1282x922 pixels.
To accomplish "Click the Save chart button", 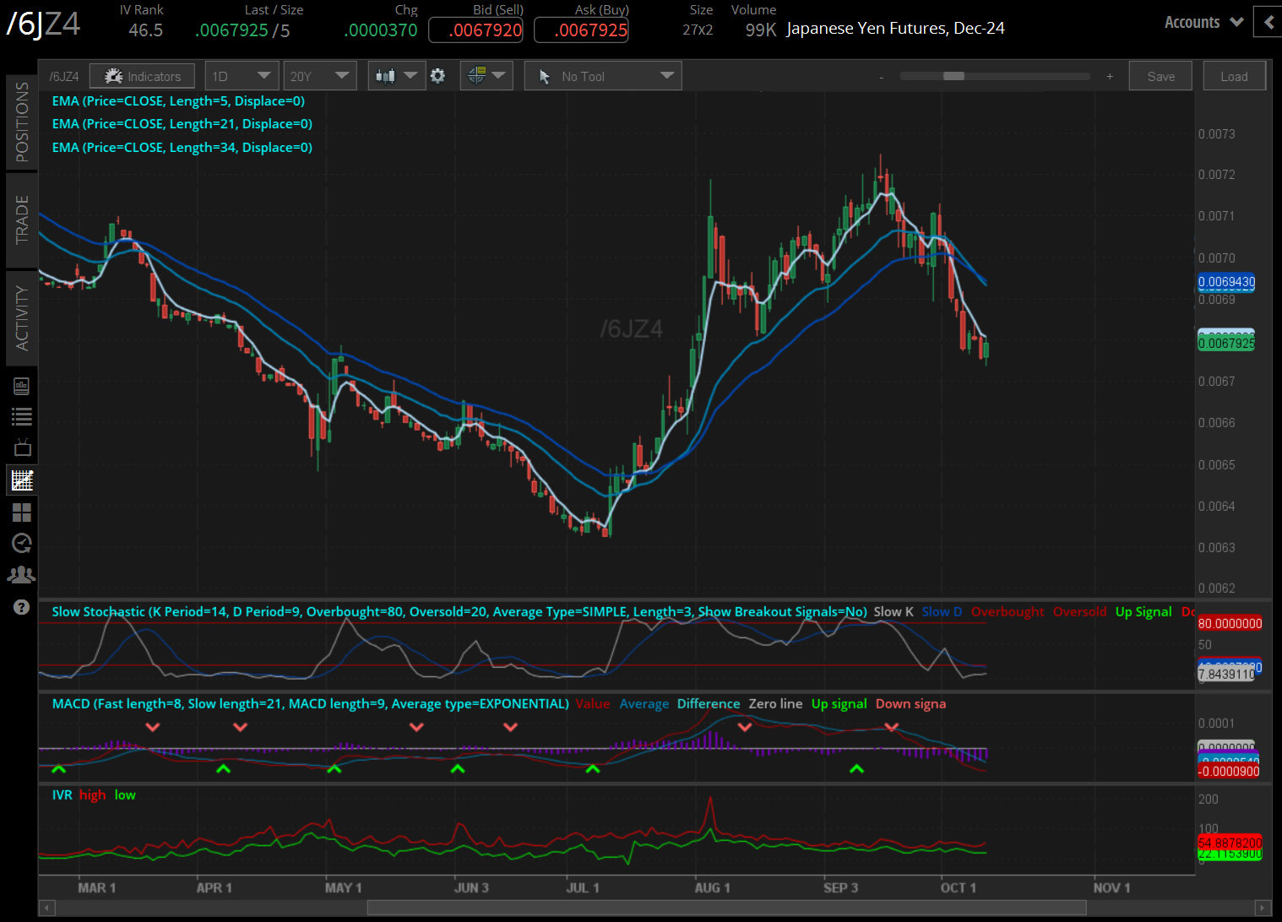I will click(1160, 76).
